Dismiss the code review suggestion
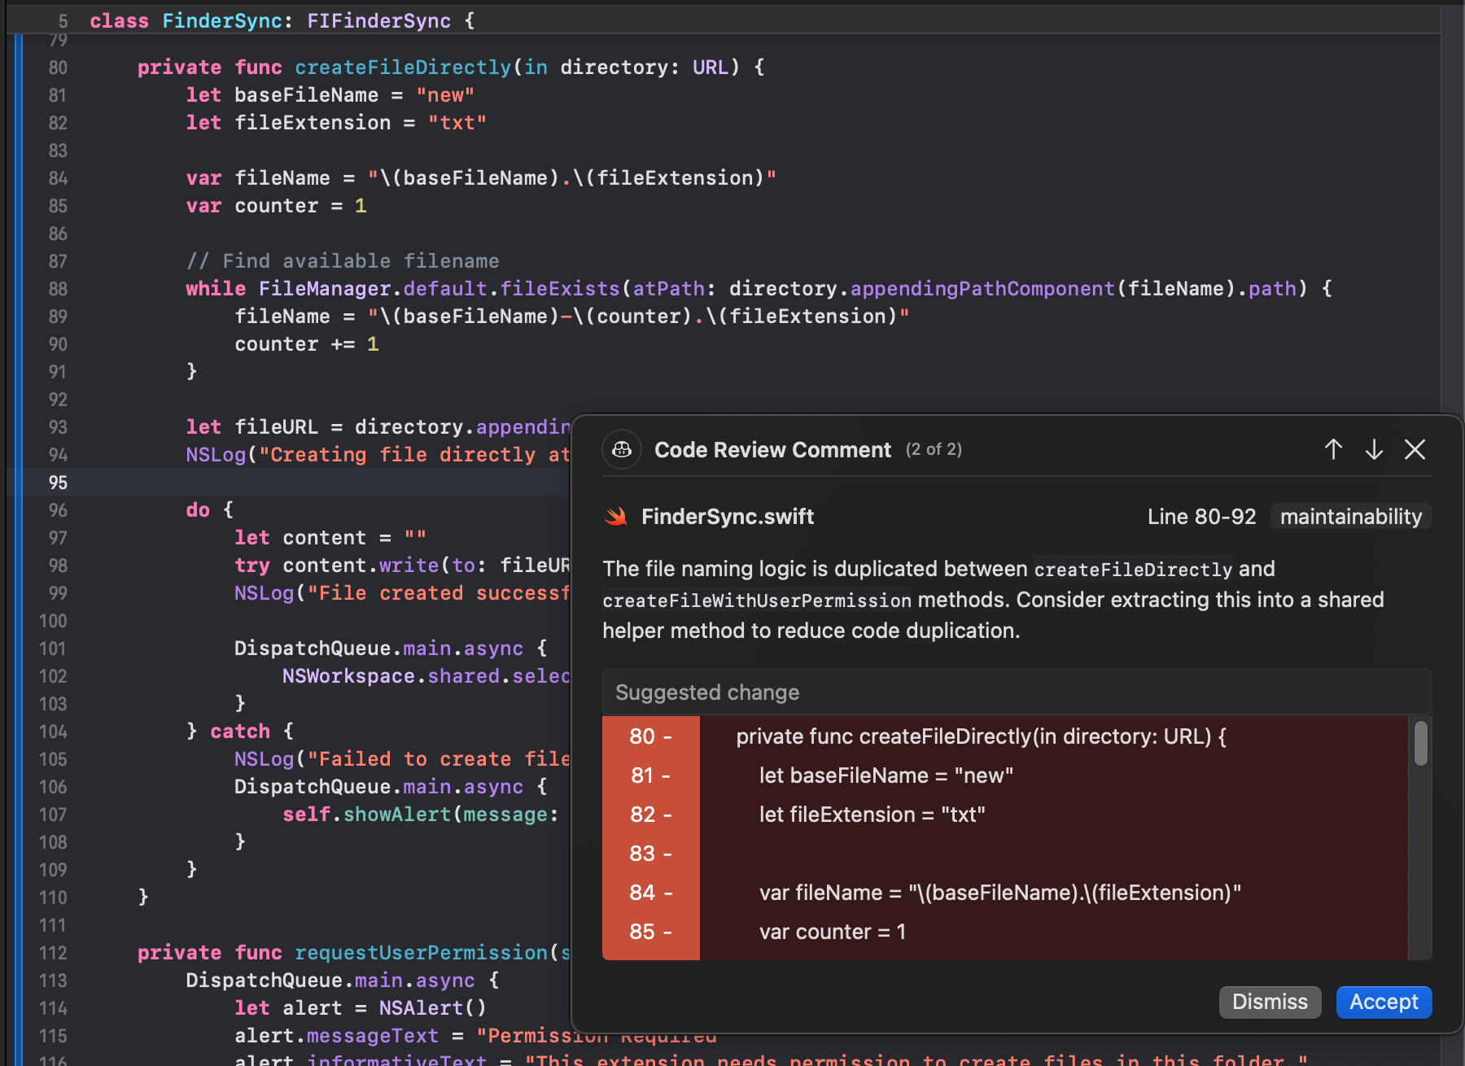This screenshot has width=1465, height=1066. click(x=1270, y=1003)
